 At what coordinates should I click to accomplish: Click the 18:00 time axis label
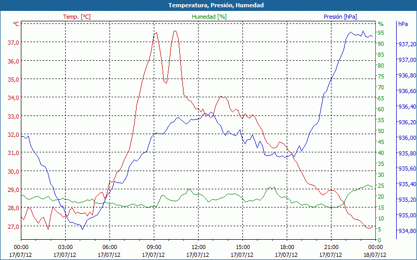287,248
